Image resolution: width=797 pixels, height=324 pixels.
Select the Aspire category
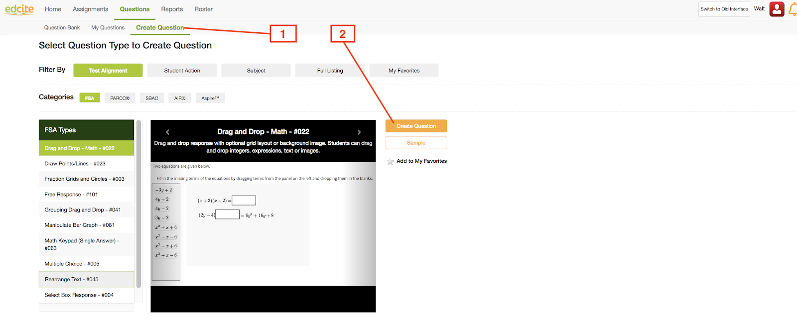coord(210,98)
